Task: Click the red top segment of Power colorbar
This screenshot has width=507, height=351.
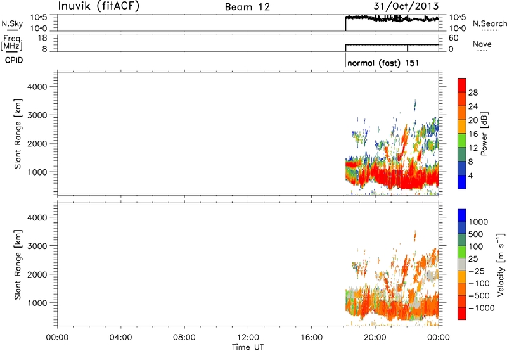Action: coord(462,85)
